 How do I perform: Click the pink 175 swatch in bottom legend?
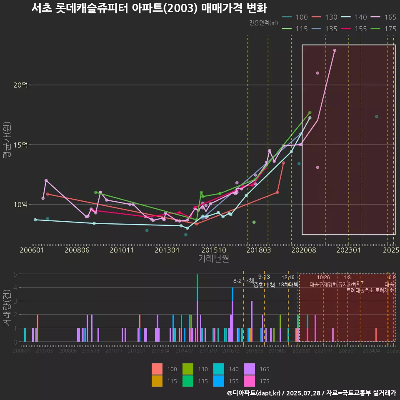[x=249, y=381]
